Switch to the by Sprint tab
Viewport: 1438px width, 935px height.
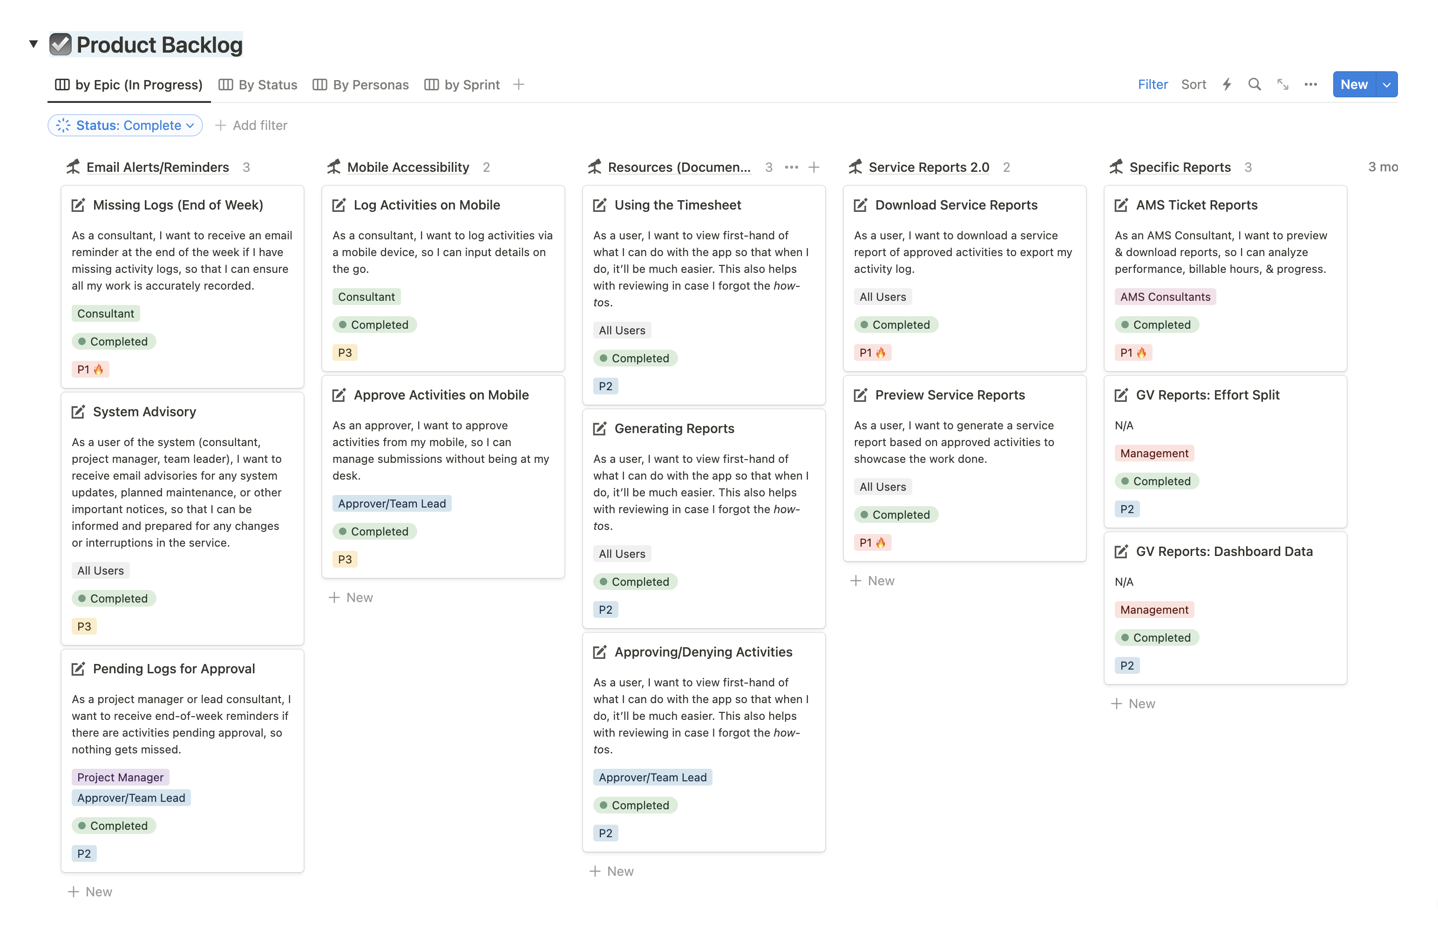[x=462, y=85]
